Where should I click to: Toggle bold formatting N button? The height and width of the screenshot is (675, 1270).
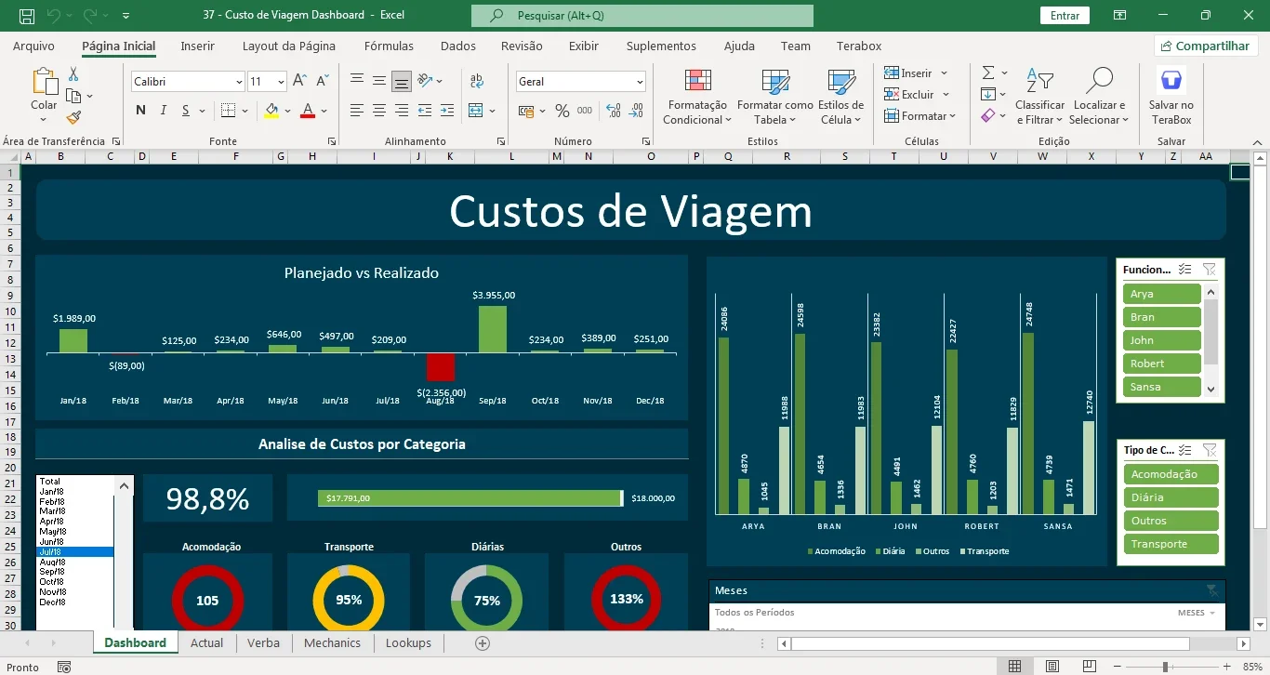140,111
